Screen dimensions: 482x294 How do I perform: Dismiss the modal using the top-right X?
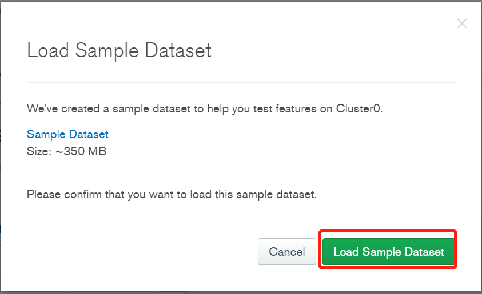coord(462,23)
